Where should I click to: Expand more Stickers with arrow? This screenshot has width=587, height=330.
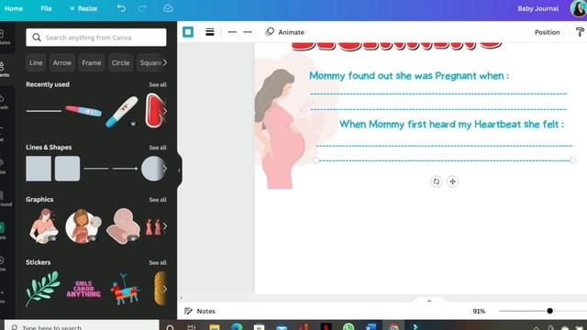click(165, 289)
